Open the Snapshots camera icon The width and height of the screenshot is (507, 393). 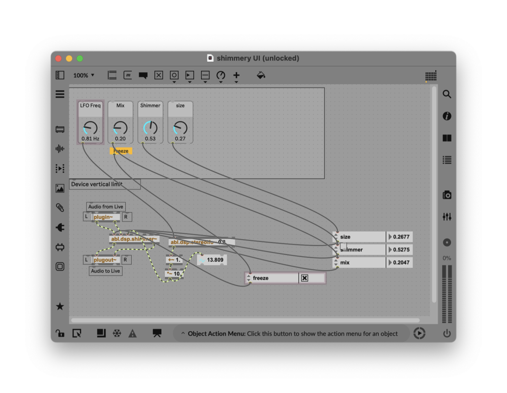click(x=447, y=195)
